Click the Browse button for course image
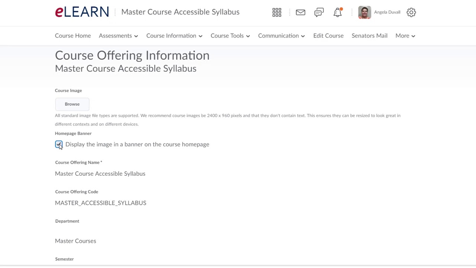 click(x=72, y=104)
